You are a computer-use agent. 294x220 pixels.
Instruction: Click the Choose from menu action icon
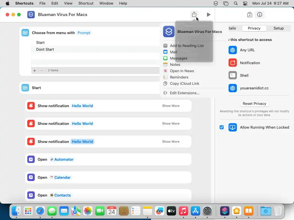pyautogui.click(x=25, y=33)
